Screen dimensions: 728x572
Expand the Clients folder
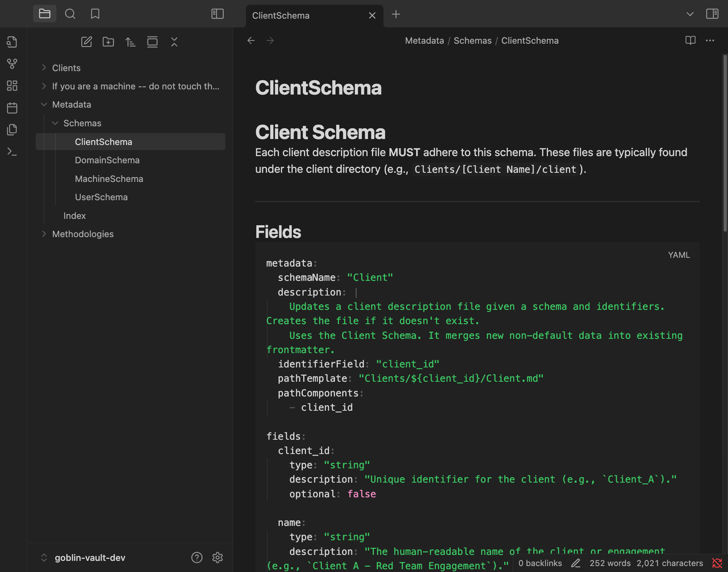[66, 68]
